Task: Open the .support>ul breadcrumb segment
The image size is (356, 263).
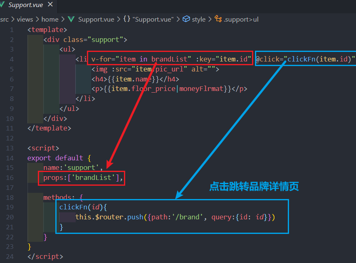Action: pyautogui.click(x=241, y=20)
